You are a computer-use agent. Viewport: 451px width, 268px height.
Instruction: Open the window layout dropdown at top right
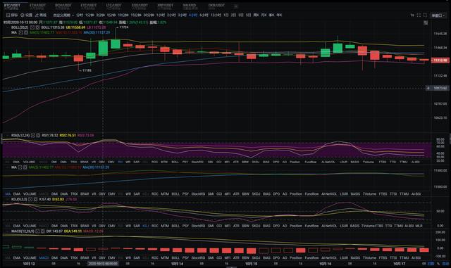coord(438,15)
